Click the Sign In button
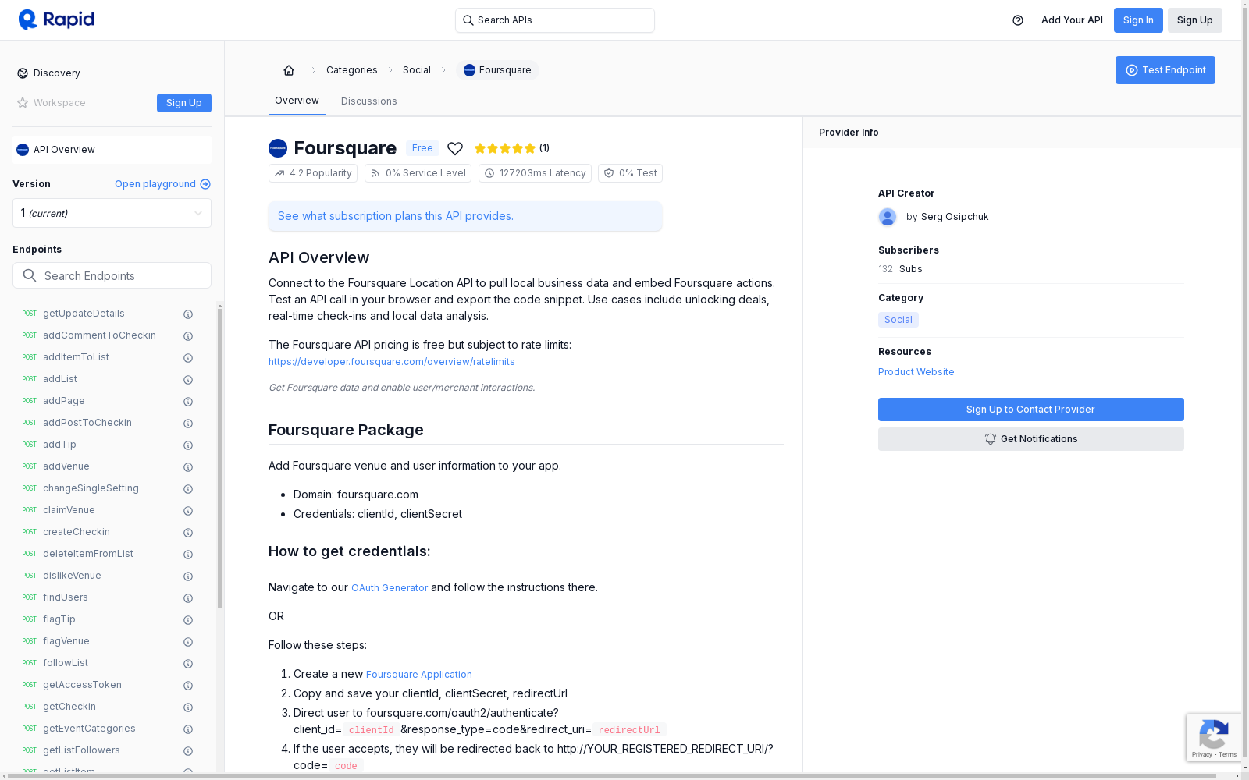The height and width of the screenshot is (780, 1249). click(1138, 20)
